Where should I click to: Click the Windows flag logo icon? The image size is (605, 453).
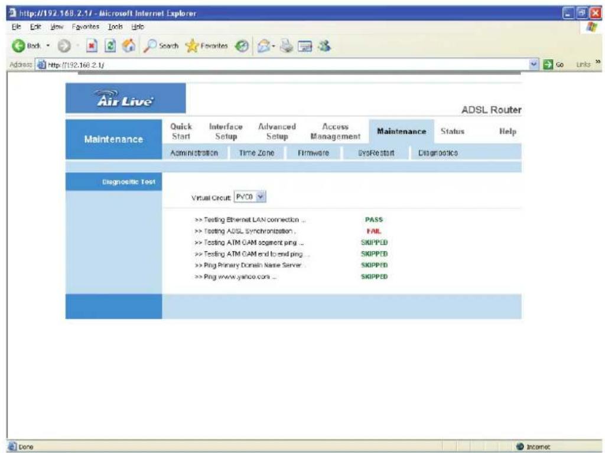click(592, 27)
